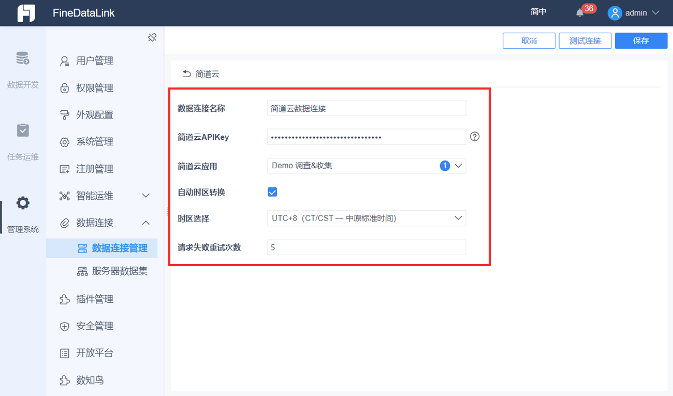
Task: Click 请求失败重试次数 label
Action: click(210, 247)
